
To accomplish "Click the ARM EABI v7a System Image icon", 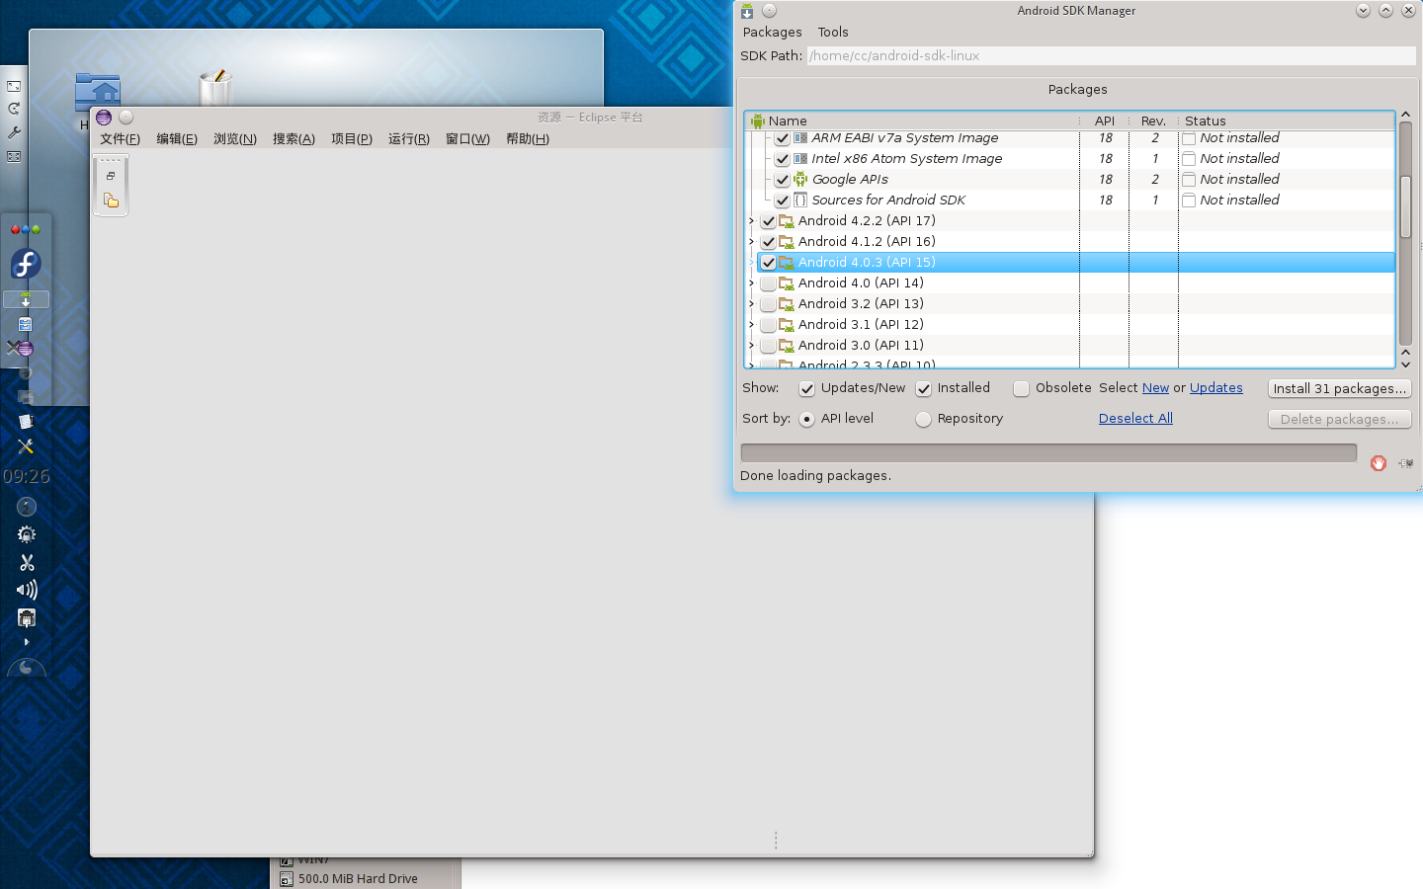I will (800, 137).
